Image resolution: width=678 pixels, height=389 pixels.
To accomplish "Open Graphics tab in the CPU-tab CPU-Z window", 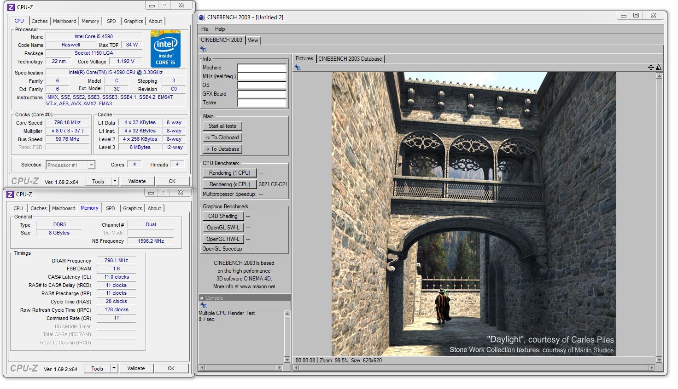I will [x=134, y=21].
